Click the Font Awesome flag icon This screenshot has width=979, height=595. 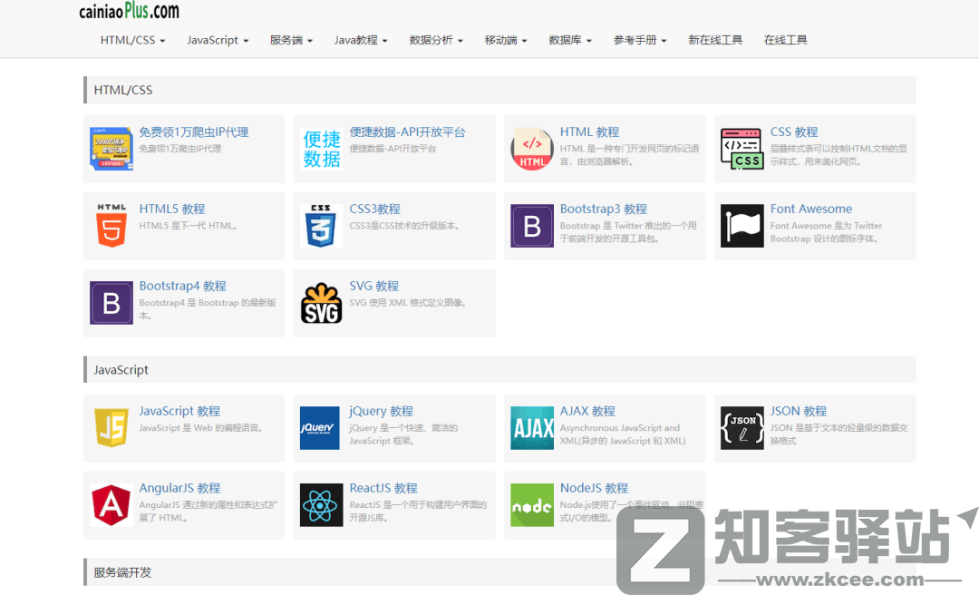tap(742, 226)
